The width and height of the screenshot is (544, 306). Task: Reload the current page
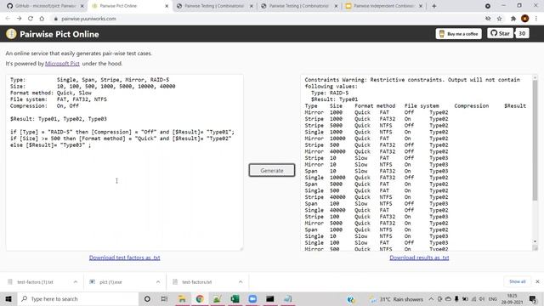pos(31,19)
